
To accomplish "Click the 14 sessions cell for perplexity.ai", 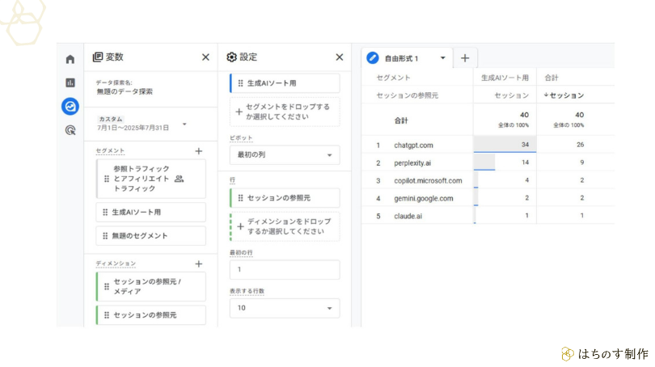I will click(x=505, y=162).
